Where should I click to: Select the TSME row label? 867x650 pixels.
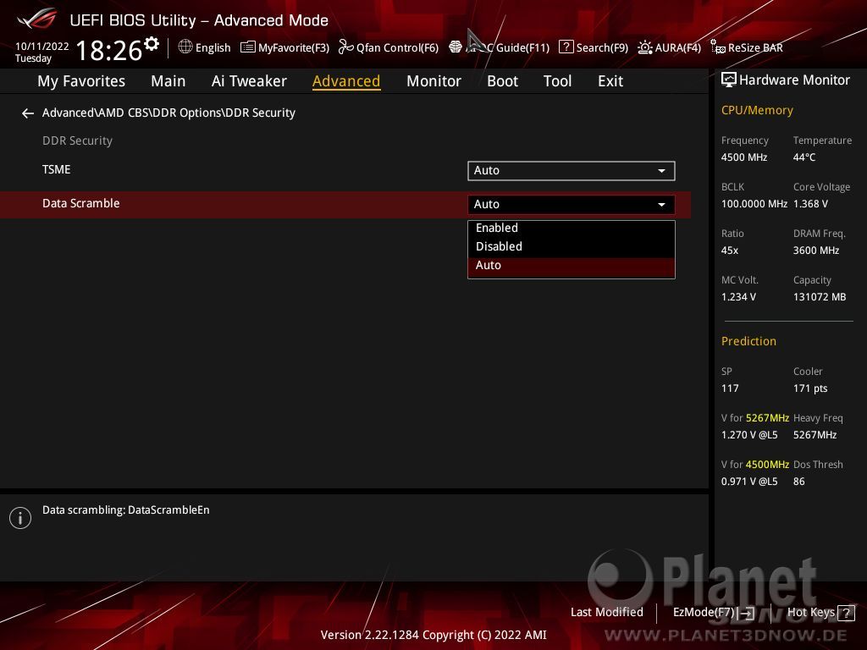point(57,169)
